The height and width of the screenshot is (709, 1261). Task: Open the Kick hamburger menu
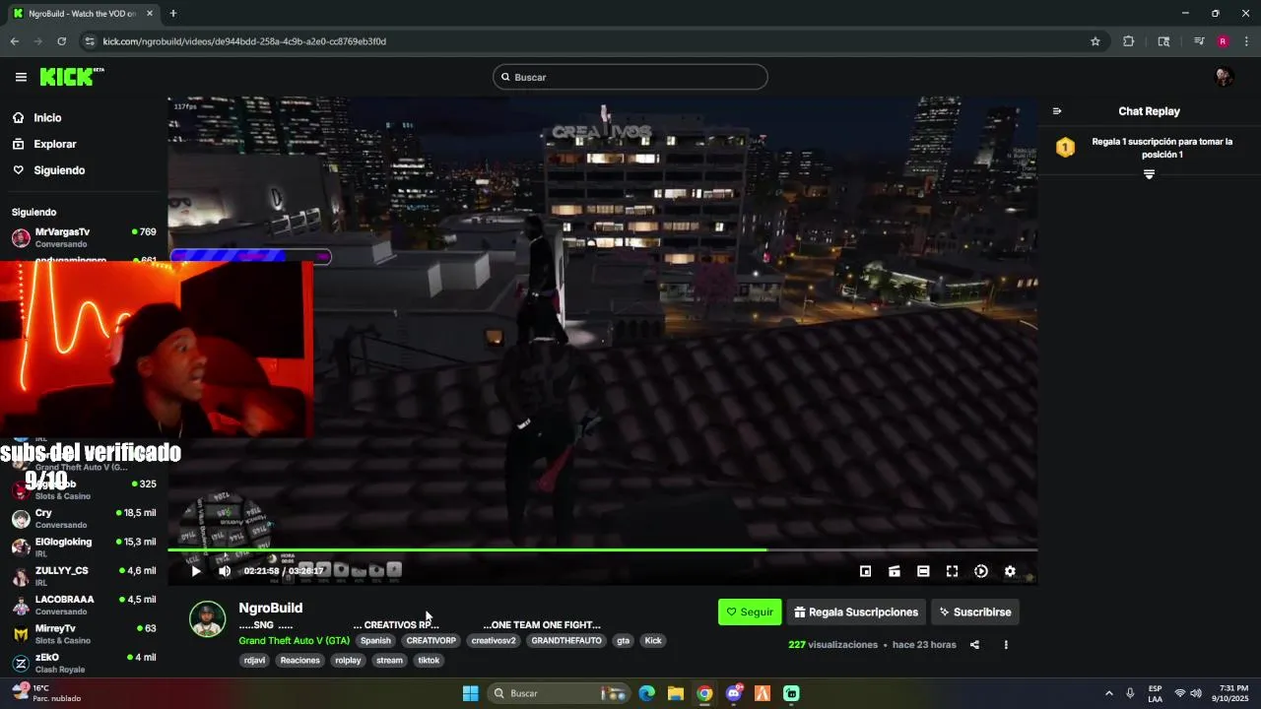coord(21,77)
